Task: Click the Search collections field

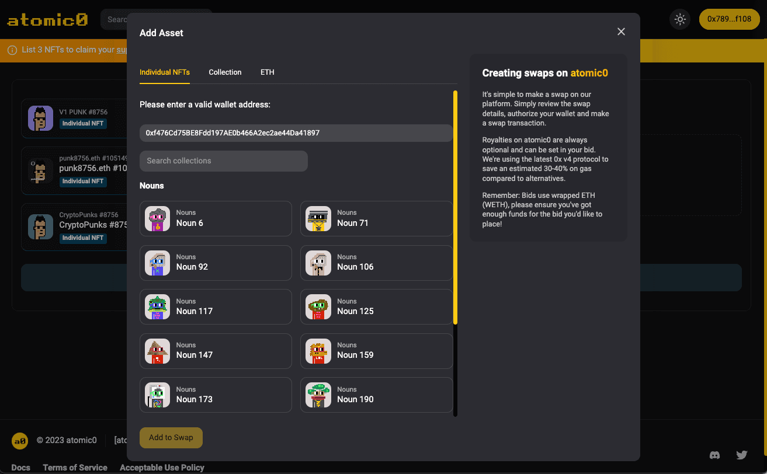Action: coord(224,161)
